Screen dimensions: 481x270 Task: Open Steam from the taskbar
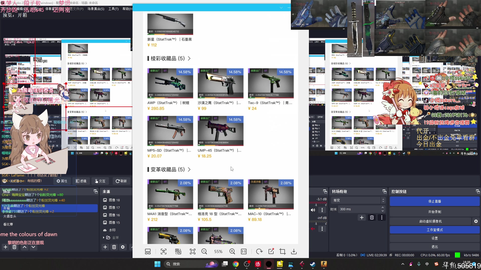pyautogui.click(x=313, y=264)
